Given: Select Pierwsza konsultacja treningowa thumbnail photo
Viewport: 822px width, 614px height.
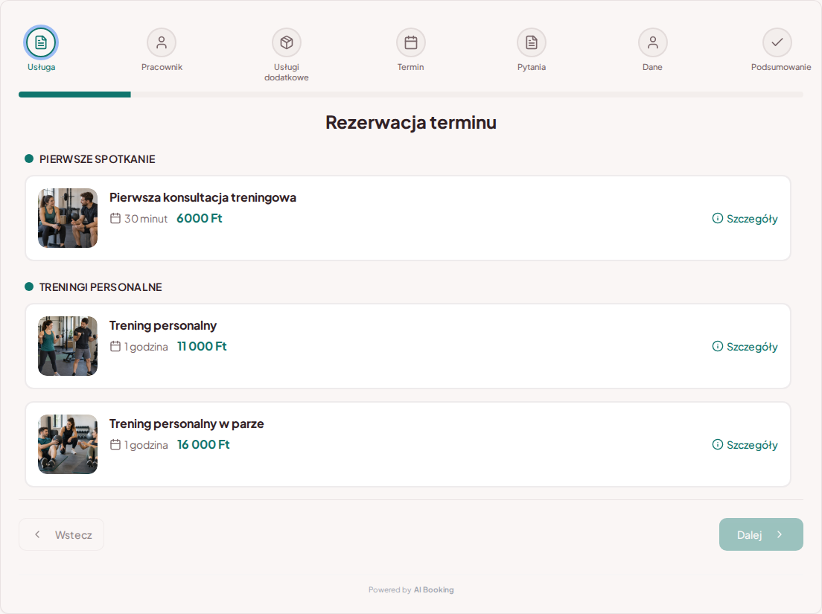Looking at the screenshot, I should point(68,218).
